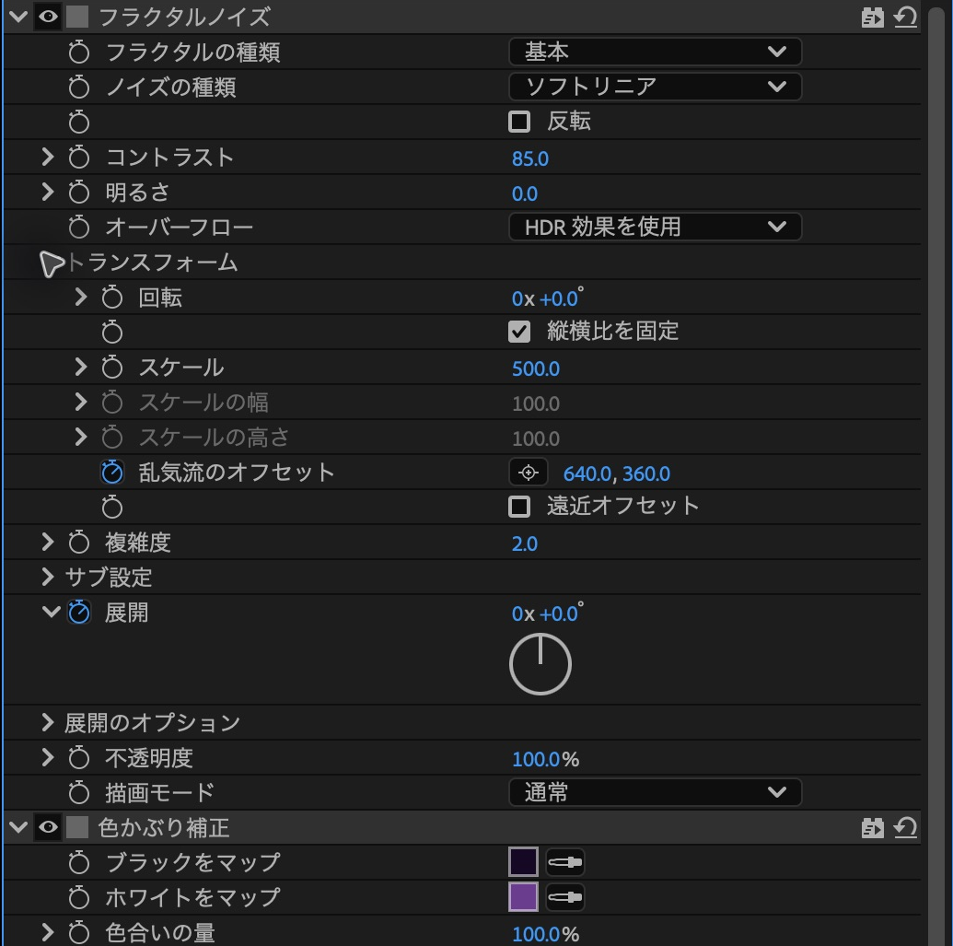
Task: Collapse the 展開 property
Action: pyautogui.click(x=51, y=612)
